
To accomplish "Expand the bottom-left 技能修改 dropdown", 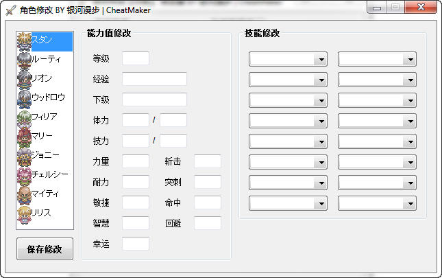I will point(288,204).
